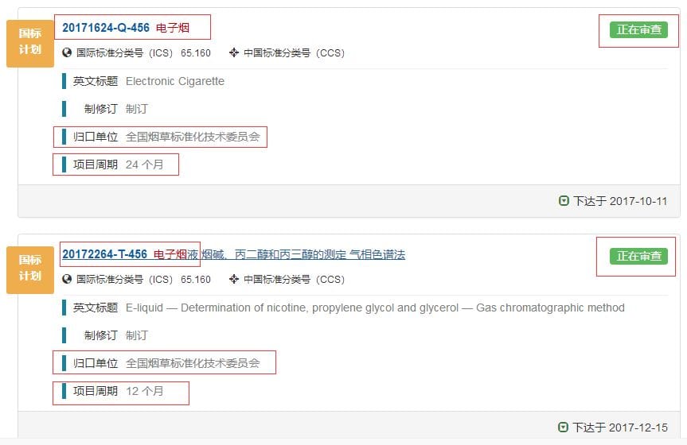
Task: Click 项目周期 24 个月 row
Action: click(x=114, y=164)
